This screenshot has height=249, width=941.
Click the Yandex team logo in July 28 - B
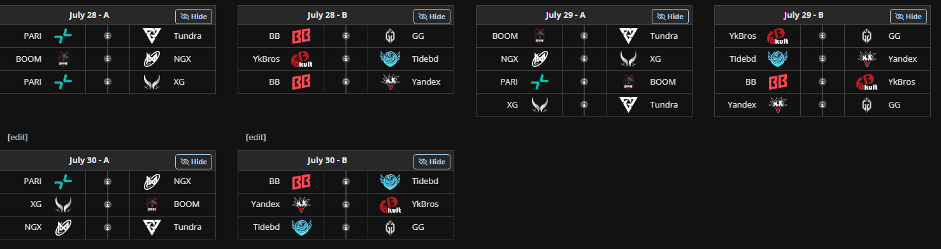point(390,82)
